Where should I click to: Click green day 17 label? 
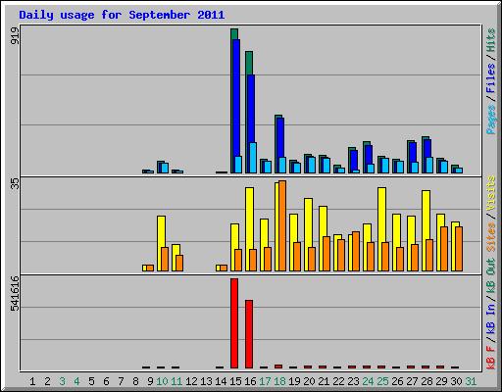pyautogui.click(x=265, y=381)
